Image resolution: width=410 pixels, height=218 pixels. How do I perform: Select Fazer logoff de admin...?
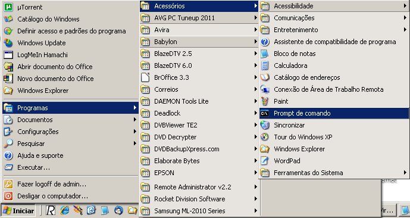click(x=70, y=184)
